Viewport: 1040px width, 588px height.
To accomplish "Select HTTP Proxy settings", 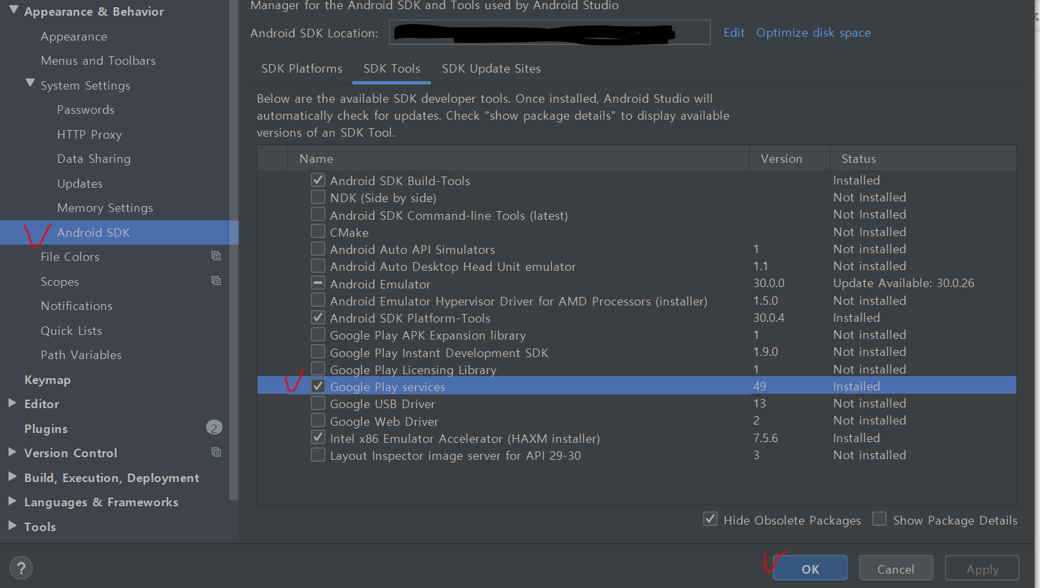I will point(89,135).
